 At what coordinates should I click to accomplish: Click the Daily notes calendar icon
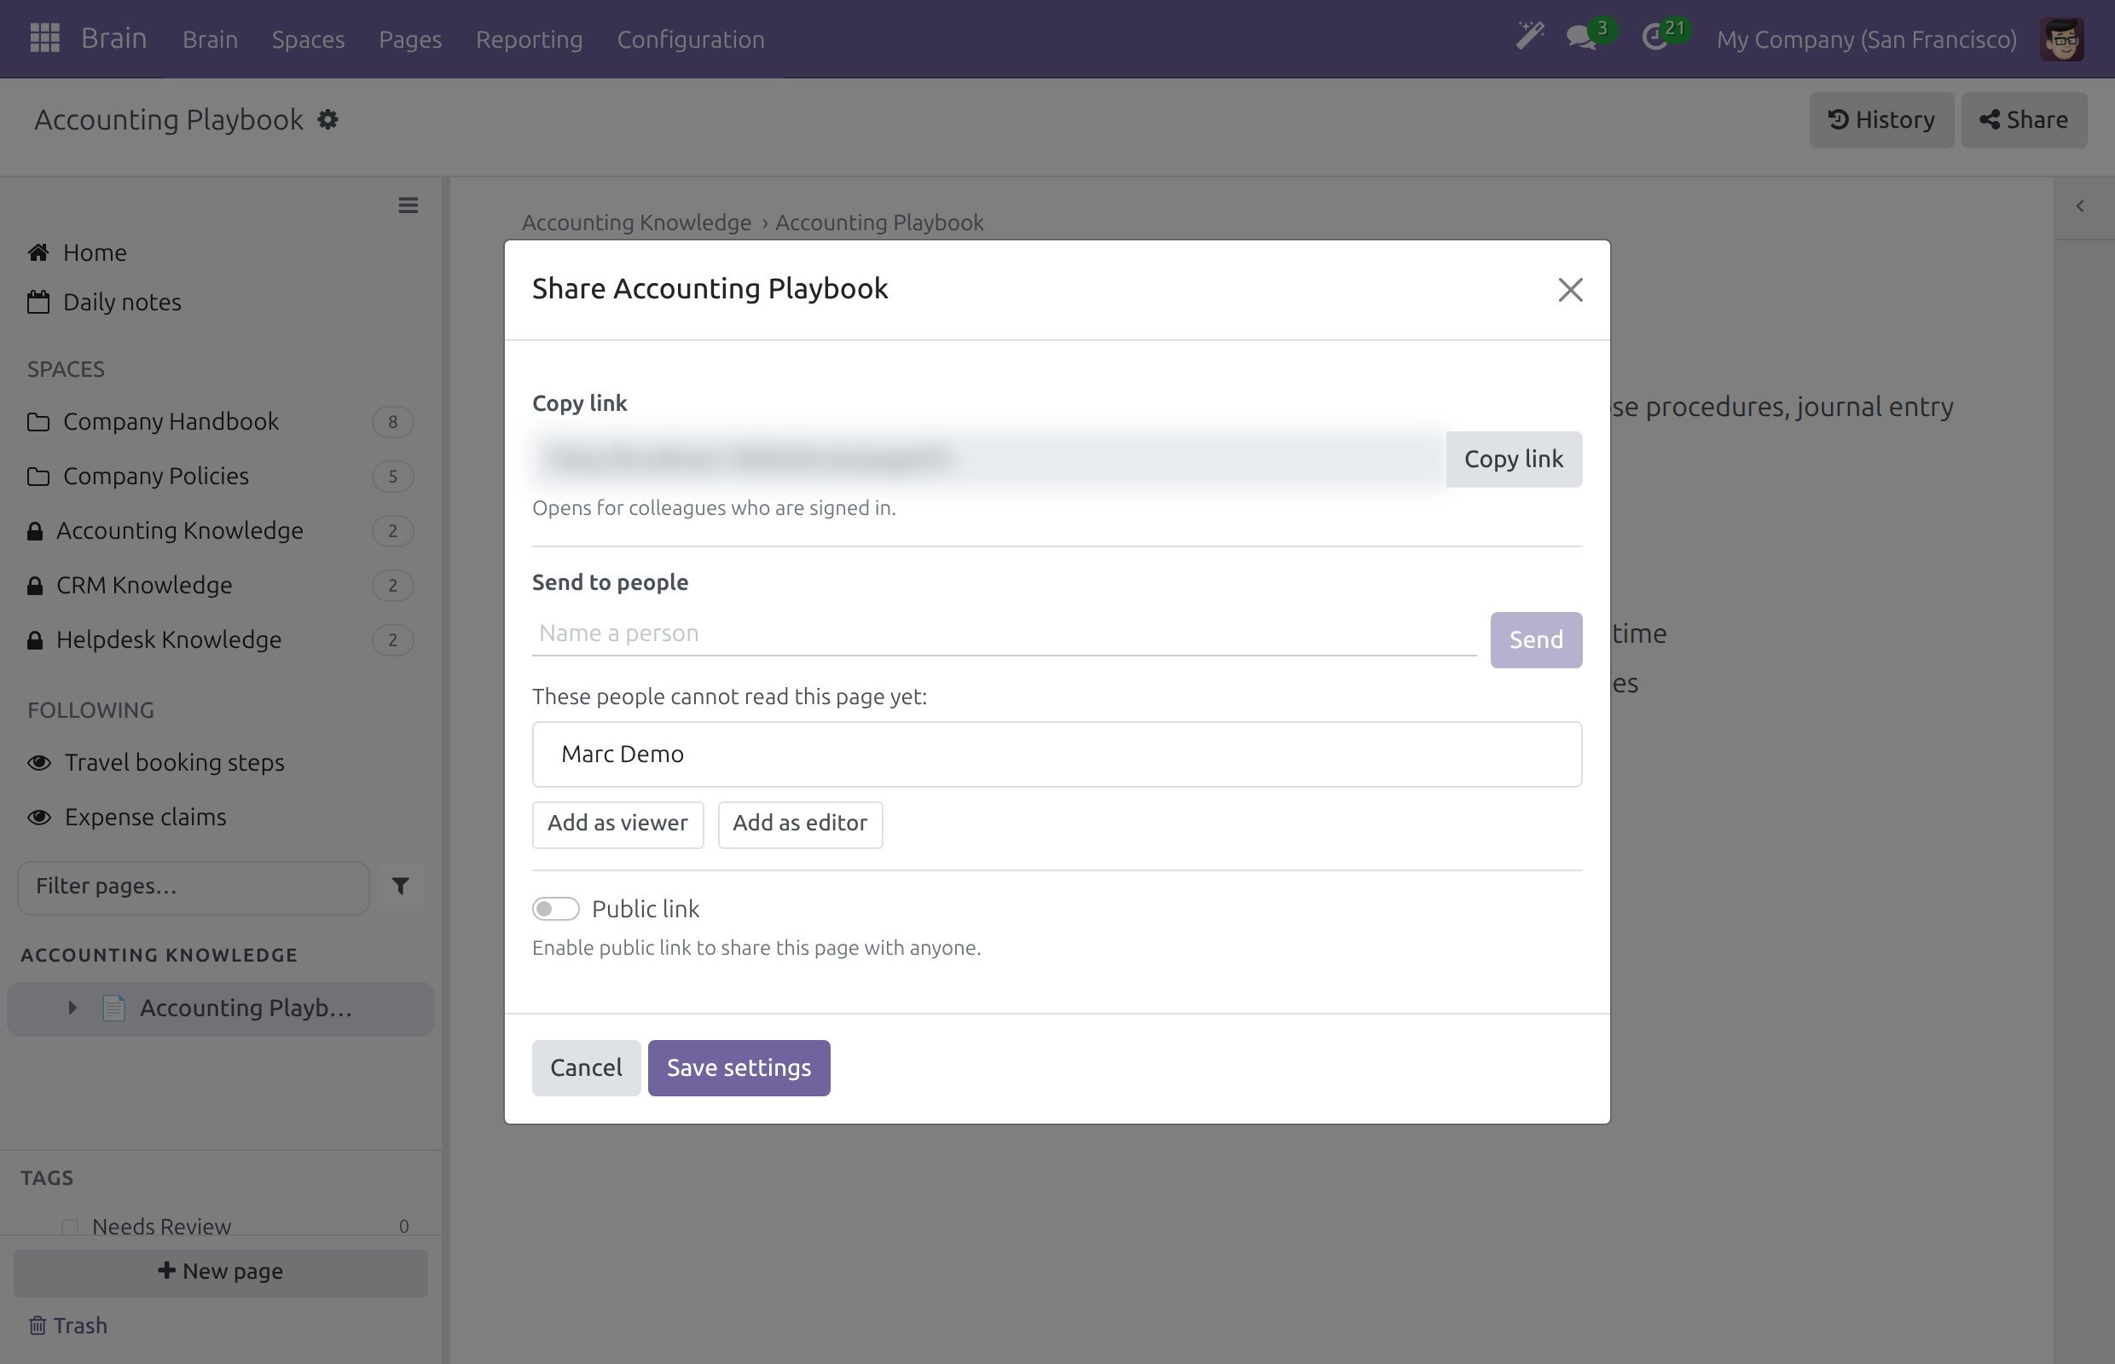[x=38, y=302]
